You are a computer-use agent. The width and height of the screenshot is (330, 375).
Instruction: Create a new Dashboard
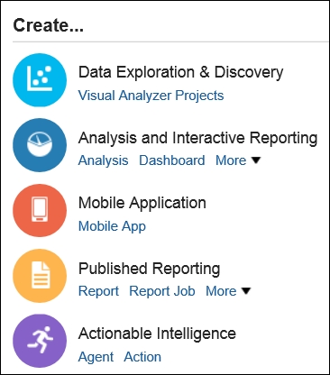[x=172, y=160]
